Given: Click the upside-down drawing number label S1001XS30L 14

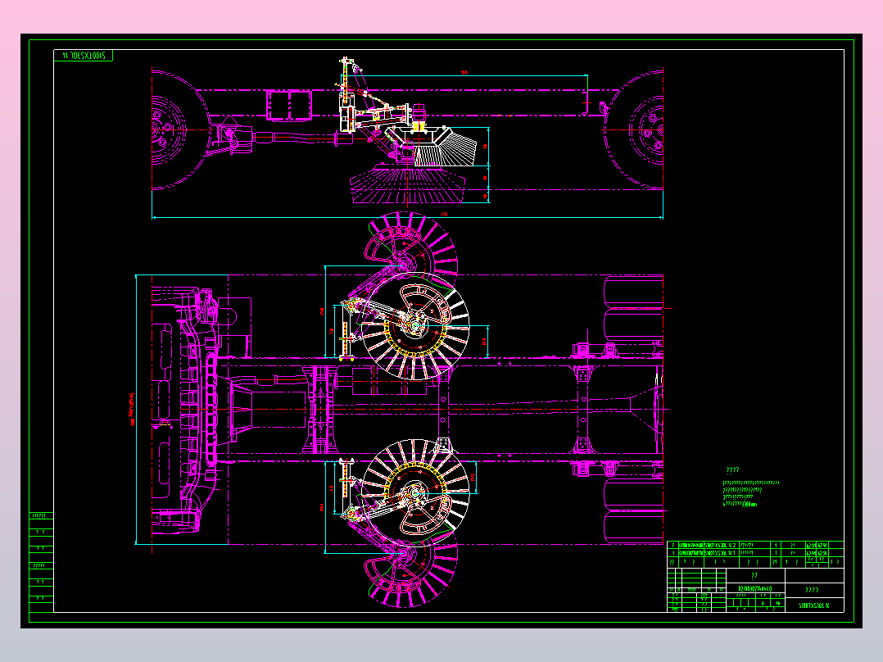Looking at the screenshot, I should [84, 55].
